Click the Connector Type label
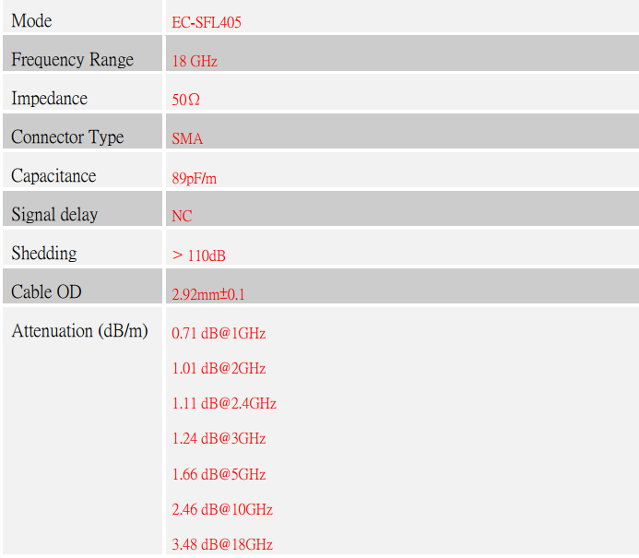 (x=67, y=137)
